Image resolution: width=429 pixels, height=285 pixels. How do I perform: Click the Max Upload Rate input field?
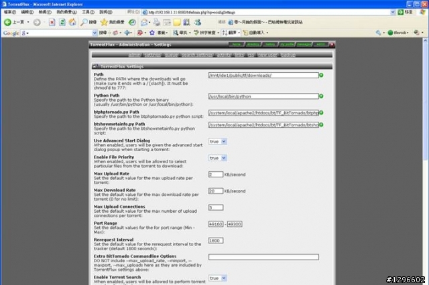click(216, 175)
